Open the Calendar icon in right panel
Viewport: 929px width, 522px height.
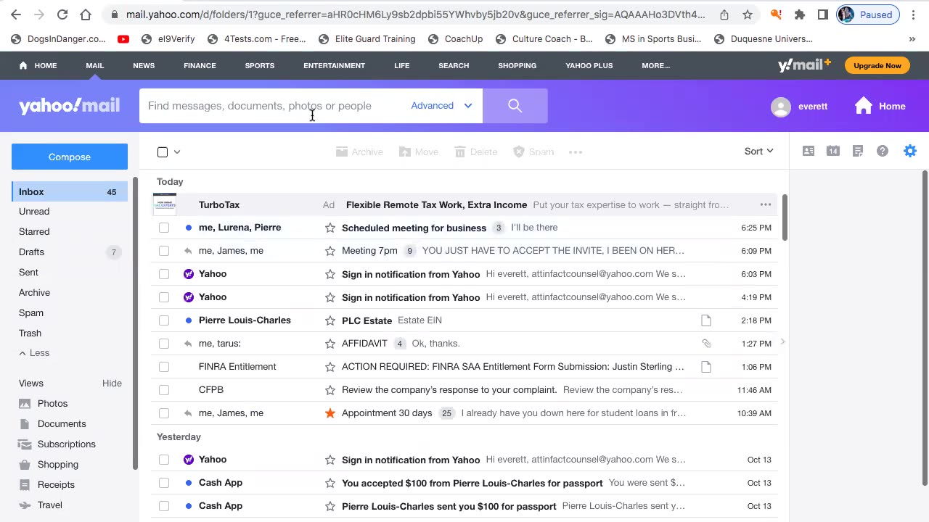833,151
